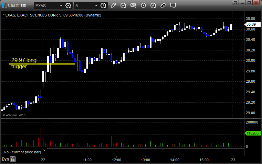Minimize the Chart window
The image size is (262, 164).
[x=242, y=2]
